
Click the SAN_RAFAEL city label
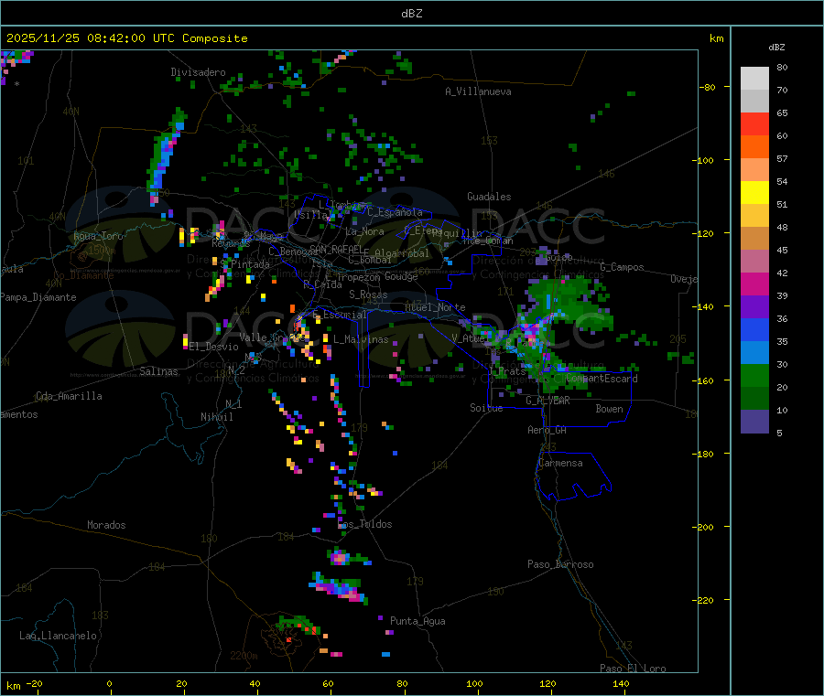coord(336,250)
